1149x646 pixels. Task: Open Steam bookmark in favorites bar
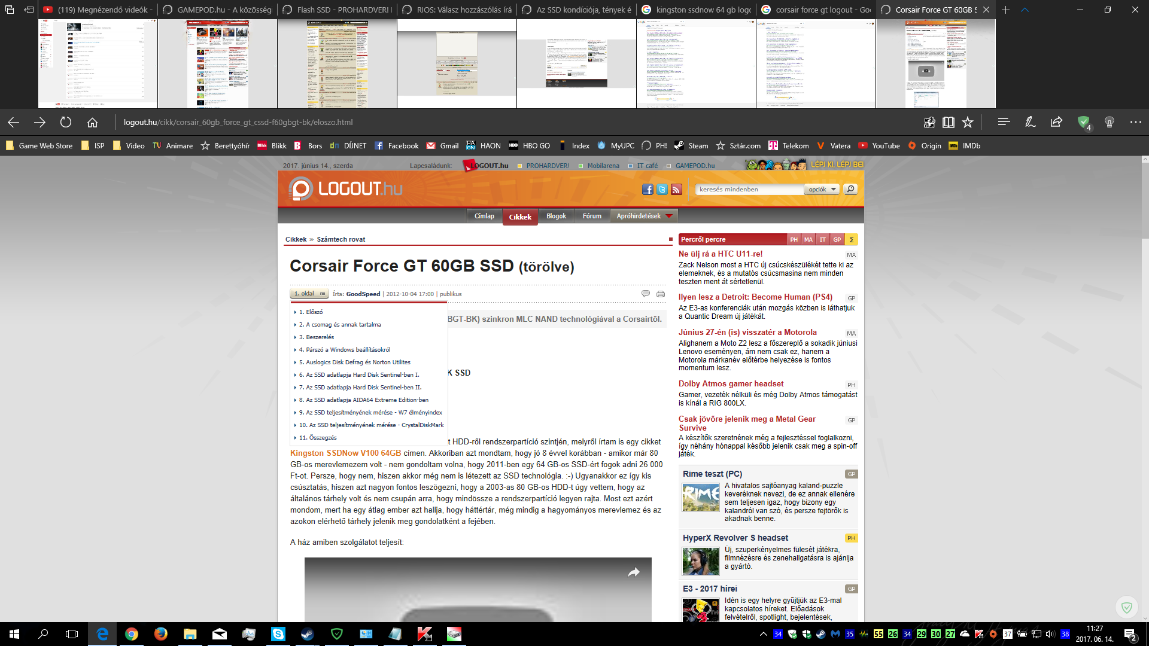691,145
